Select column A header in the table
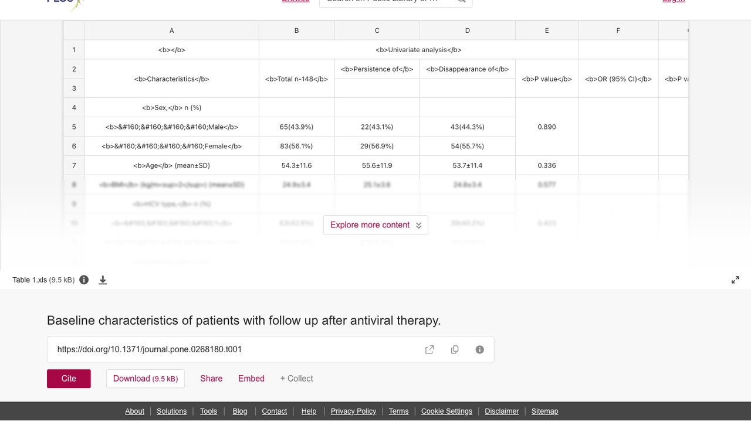 coord(172,30)
